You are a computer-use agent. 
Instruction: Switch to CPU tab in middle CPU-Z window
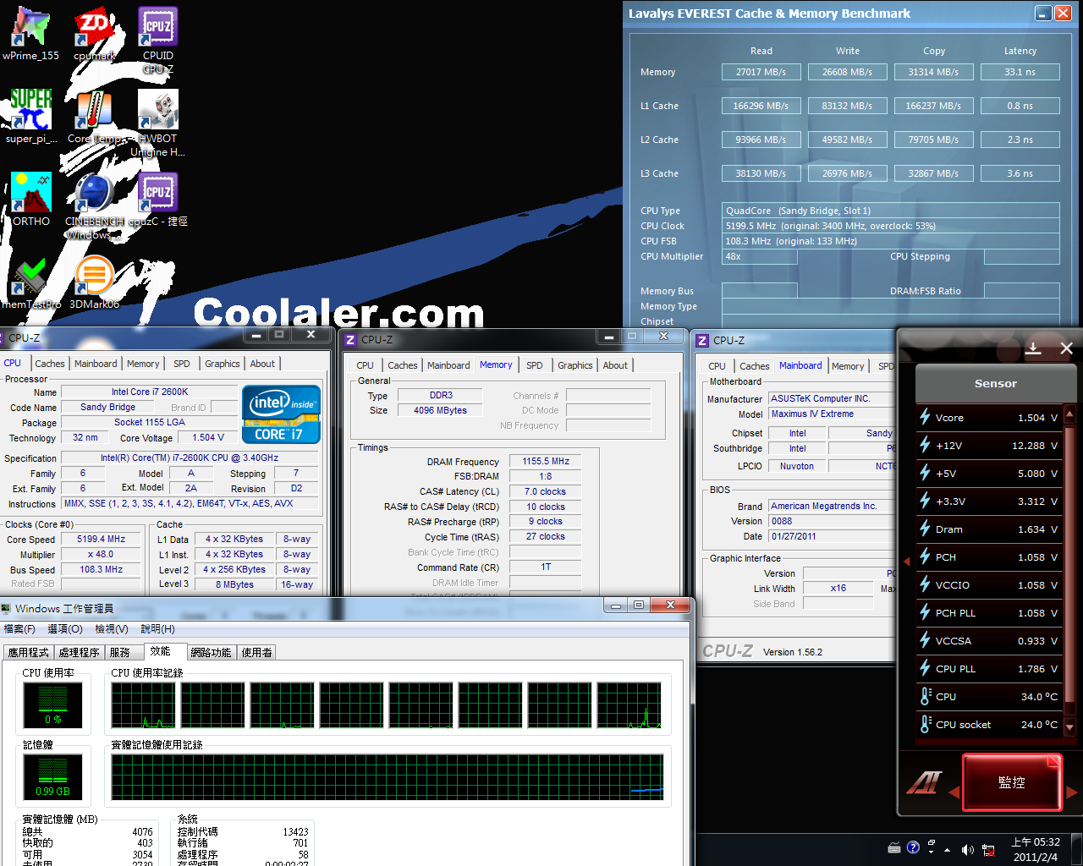pyautogui.click(x=365, y=365)
